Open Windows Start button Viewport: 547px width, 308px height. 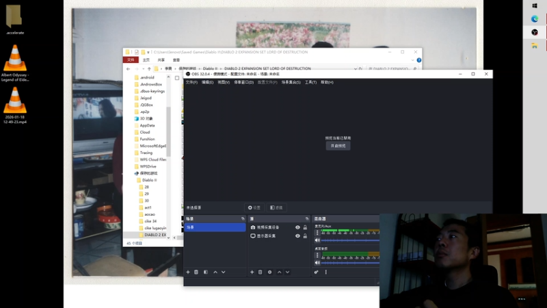point(535,5)
